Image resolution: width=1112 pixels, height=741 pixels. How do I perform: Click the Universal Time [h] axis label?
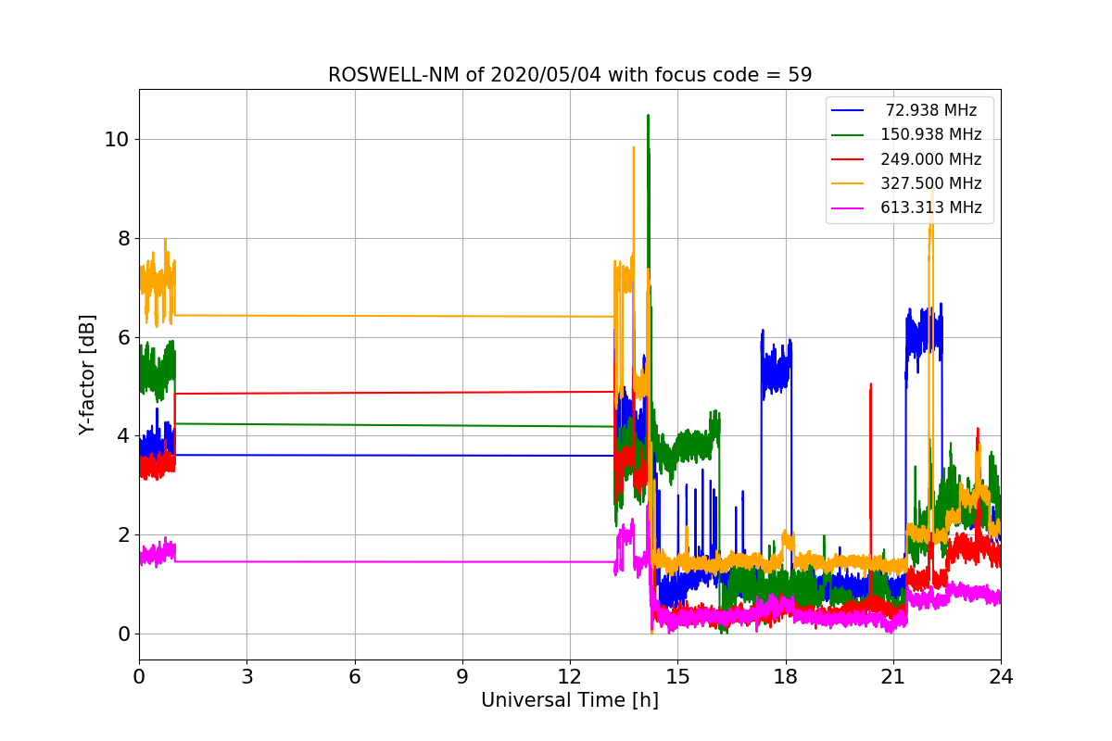569,701
